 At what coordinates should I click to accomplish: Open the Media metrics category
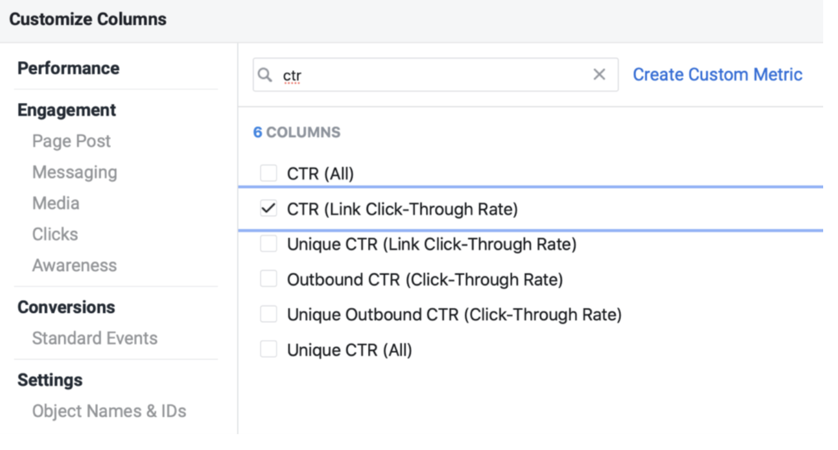tap(55, 203)
